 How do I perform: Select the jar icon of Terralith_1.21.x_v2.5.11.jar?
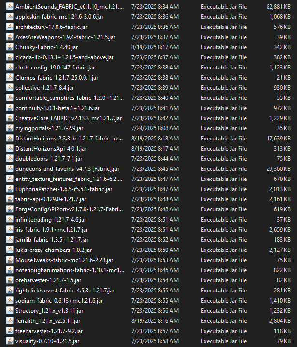pyautogui.click(x=10, y=321)
